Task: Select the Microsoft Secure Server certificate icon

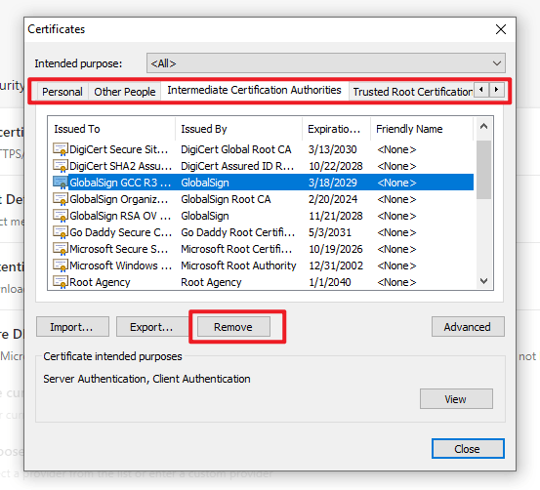Action: (x=61, y=249)
